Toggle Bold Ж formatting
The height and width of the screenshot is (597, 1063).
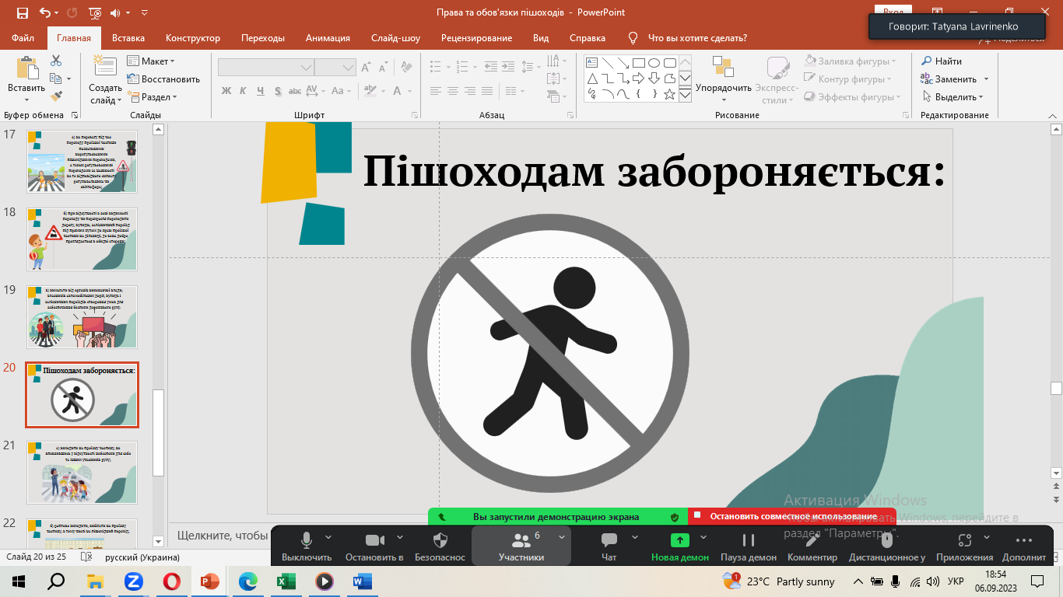[226, 91]
